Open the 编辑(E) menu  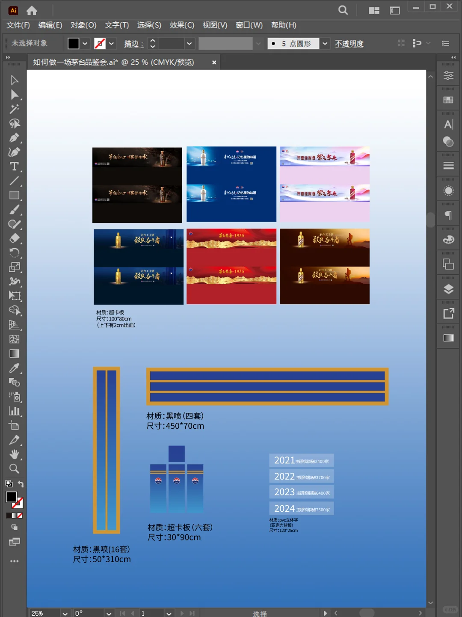point(50,25)
